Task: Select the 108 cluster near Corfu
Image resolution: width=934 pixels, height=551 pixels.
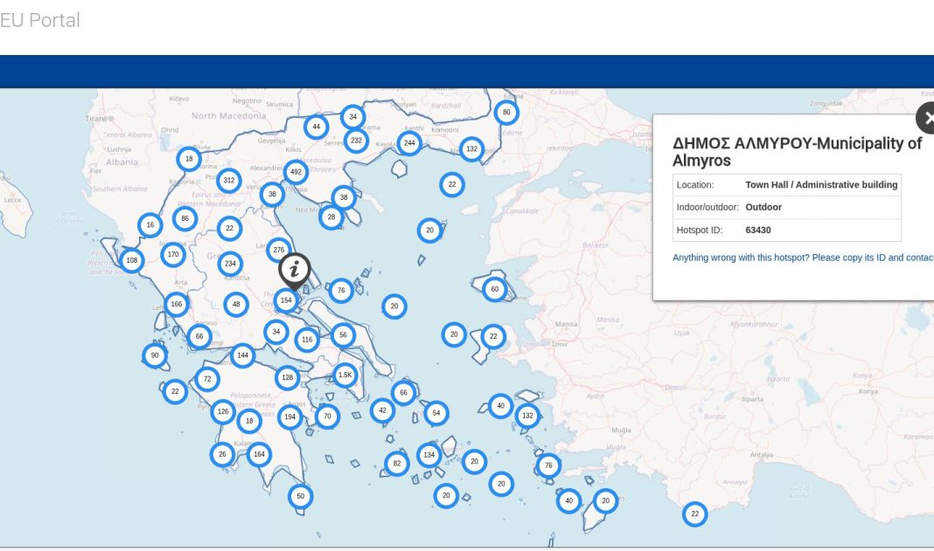Action: point(131,259)
